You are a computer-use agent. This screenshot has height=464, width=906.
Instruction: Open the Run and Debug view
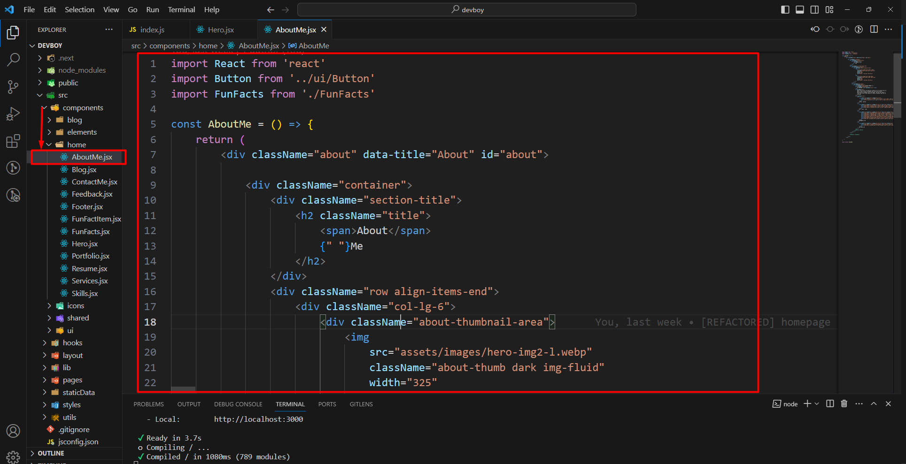coord(13,114)
